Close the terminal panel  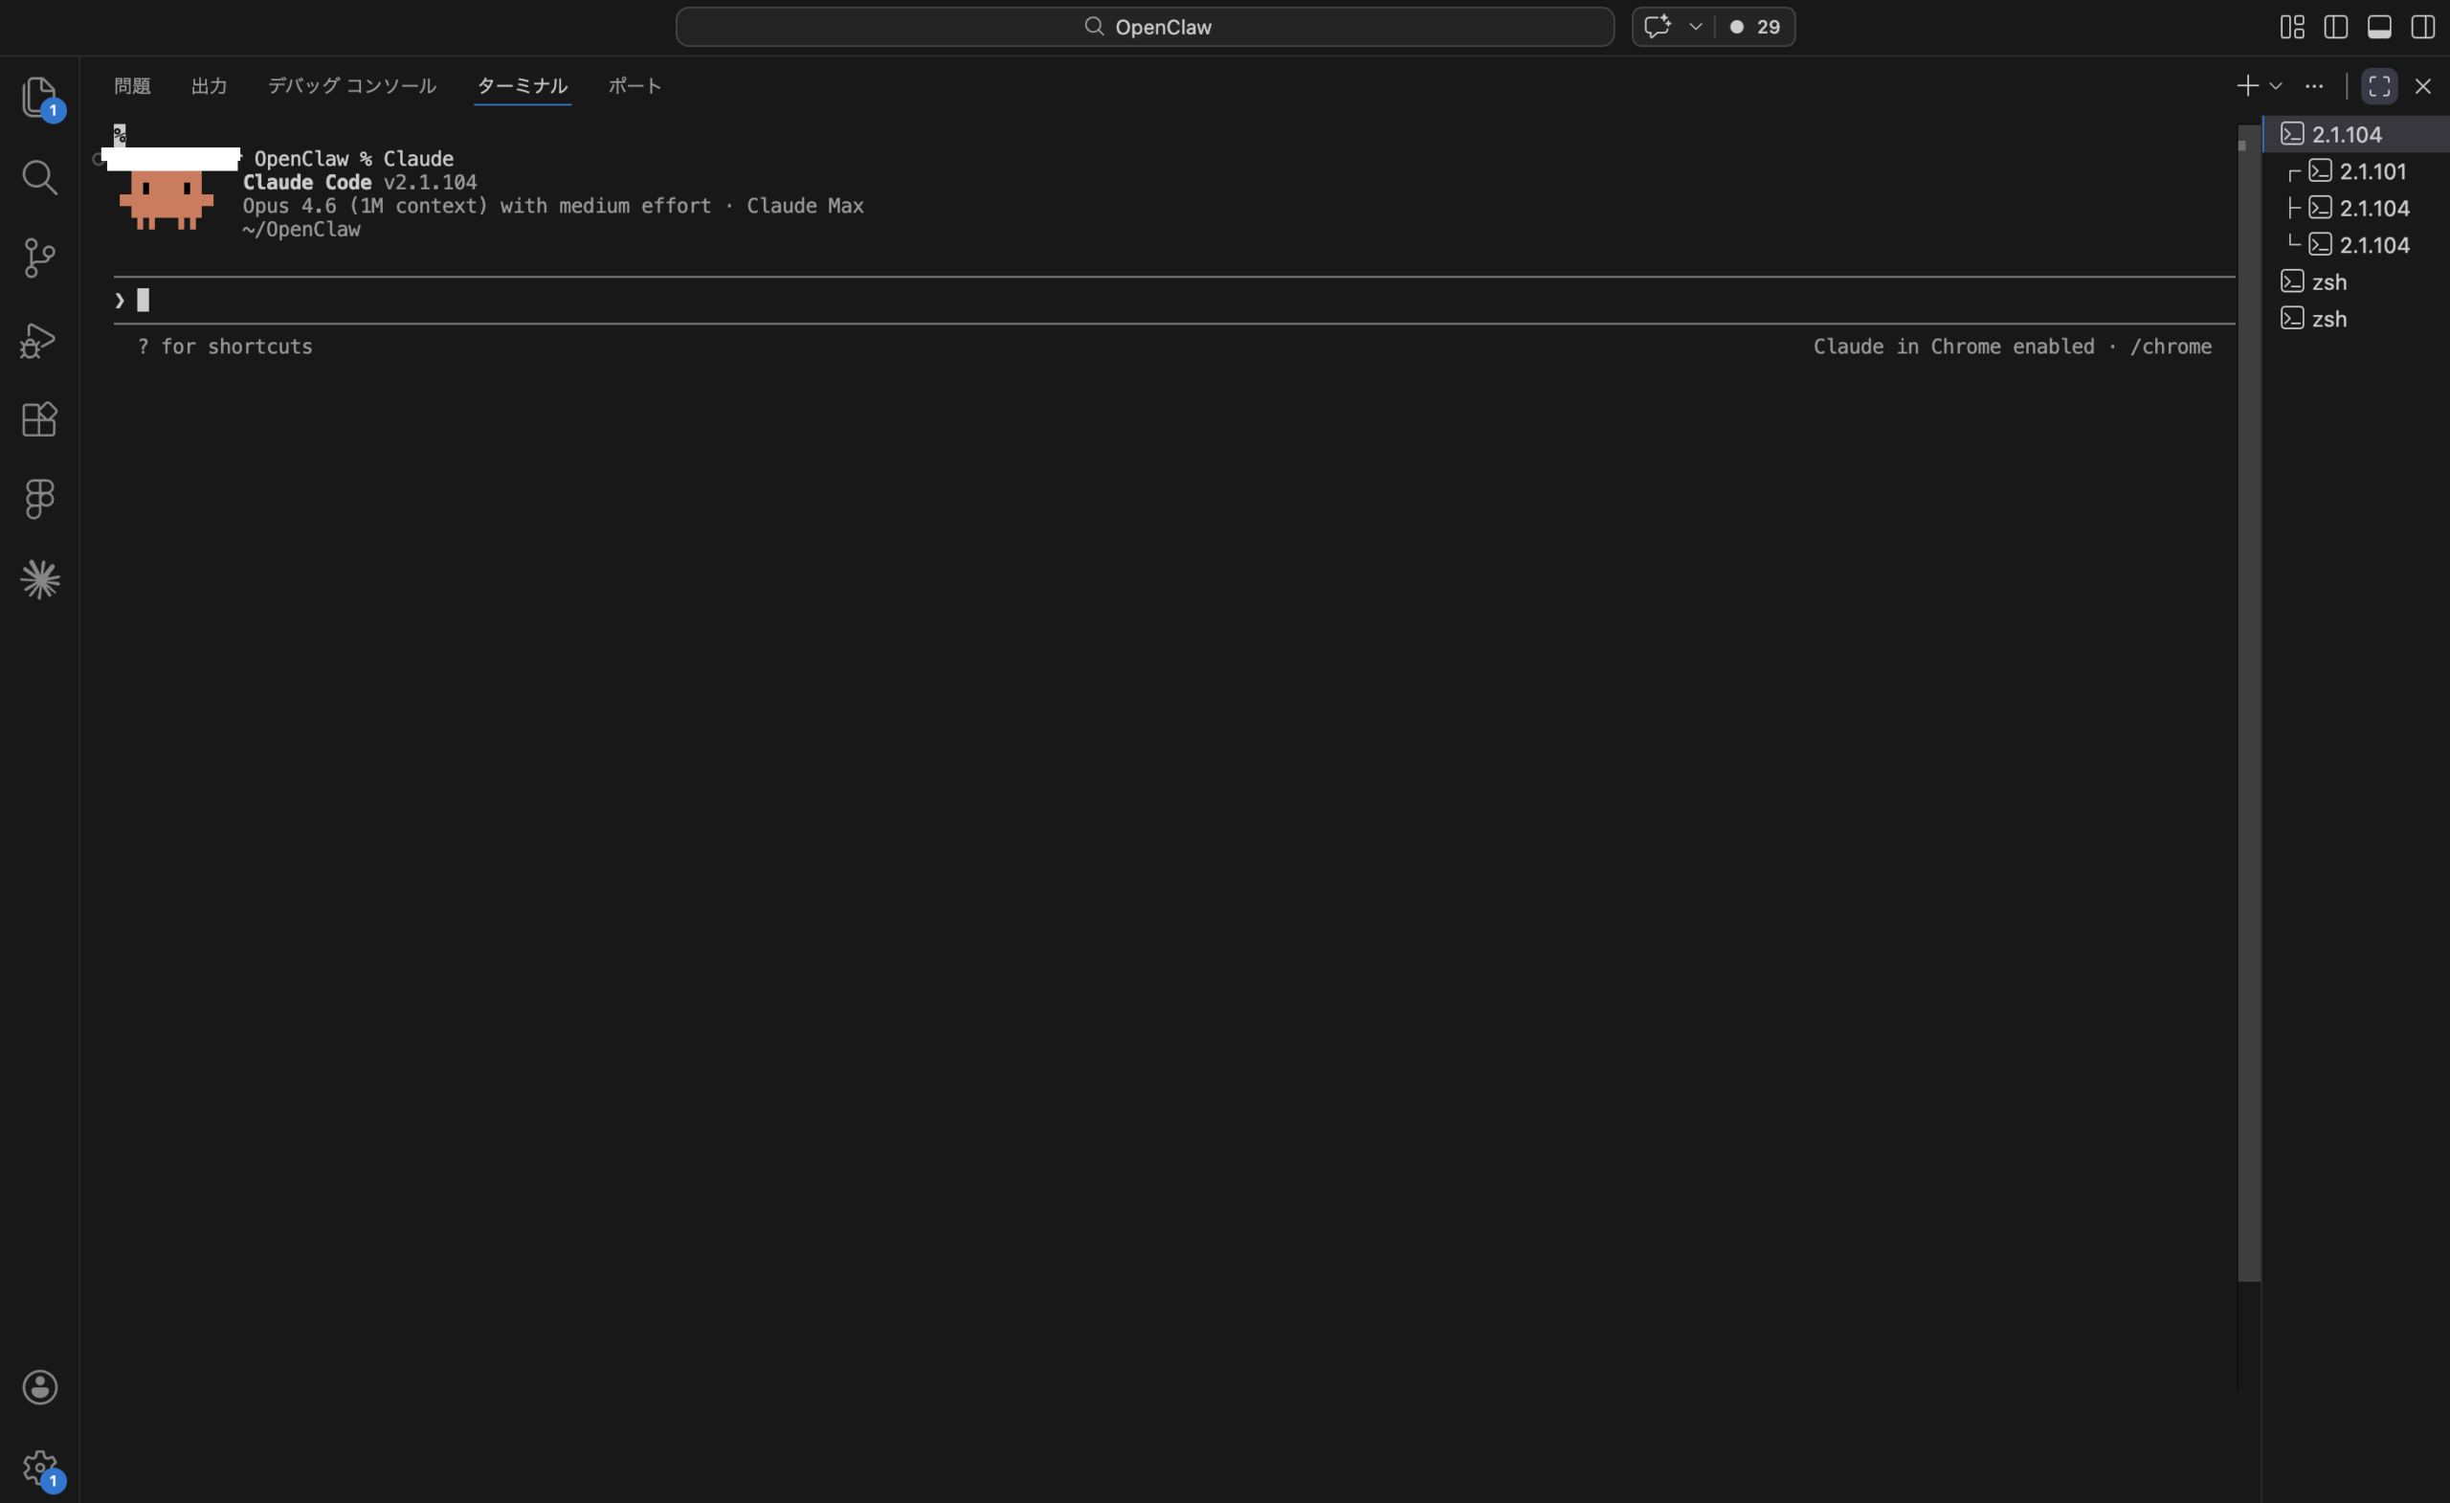[2423, 86]
